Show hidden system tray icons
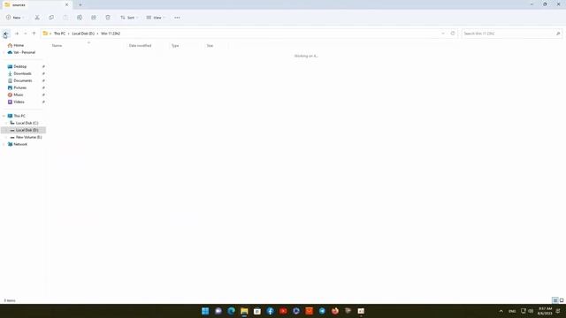 (x=501, y=311)
